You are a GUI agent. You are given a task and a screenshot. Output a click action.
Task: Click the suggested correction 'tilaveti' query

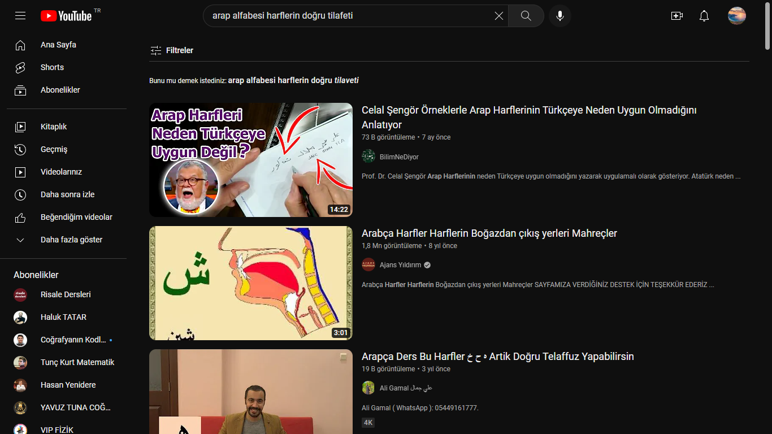pyautogui.click(x=293, y=80)
